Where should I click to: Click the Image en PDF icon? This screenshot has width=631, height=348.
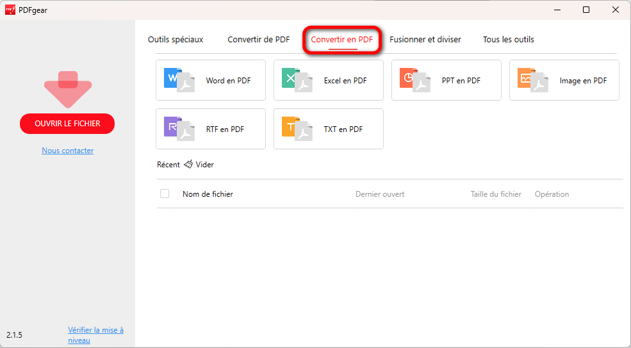pyautogui.click(x=533, y=80)
